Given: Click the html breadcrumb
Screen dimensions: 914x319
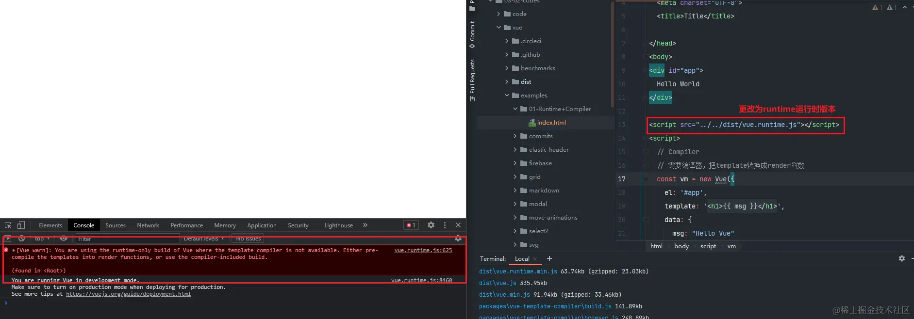Looking at the screenshot, I should 656,246.
